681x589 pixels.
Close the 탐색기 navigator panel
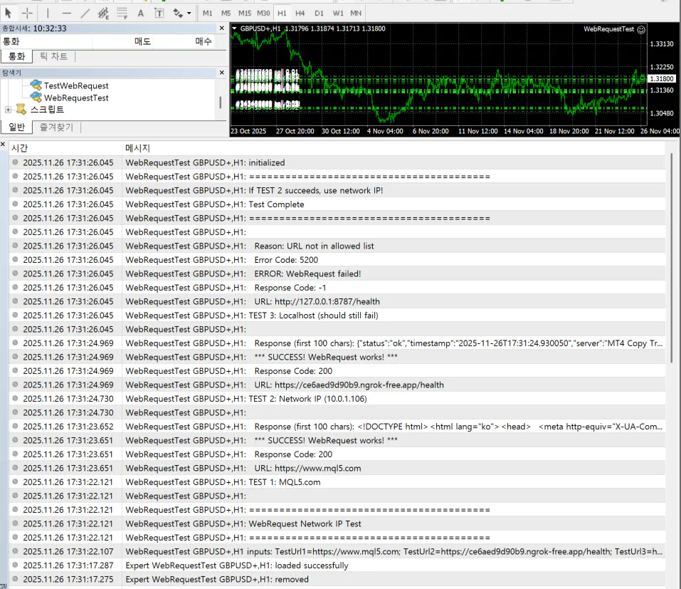coord(221,73)
